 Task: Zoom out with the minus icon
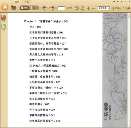(94, 8)
